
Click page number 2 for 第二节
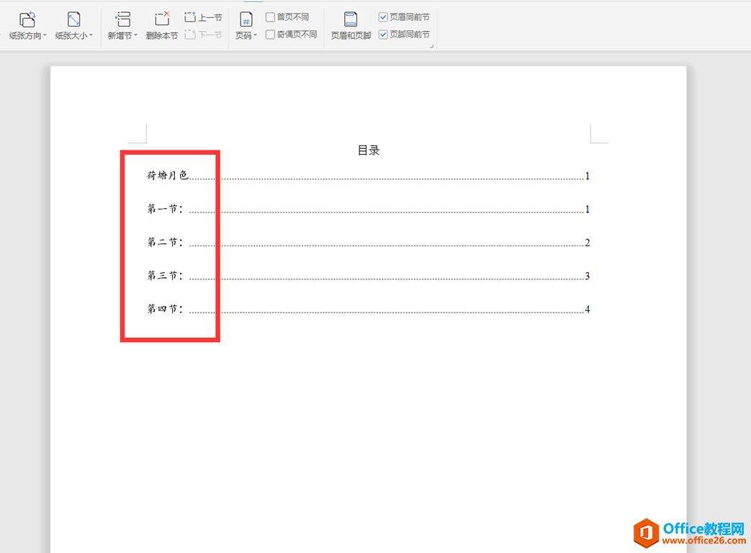point(588,243)
